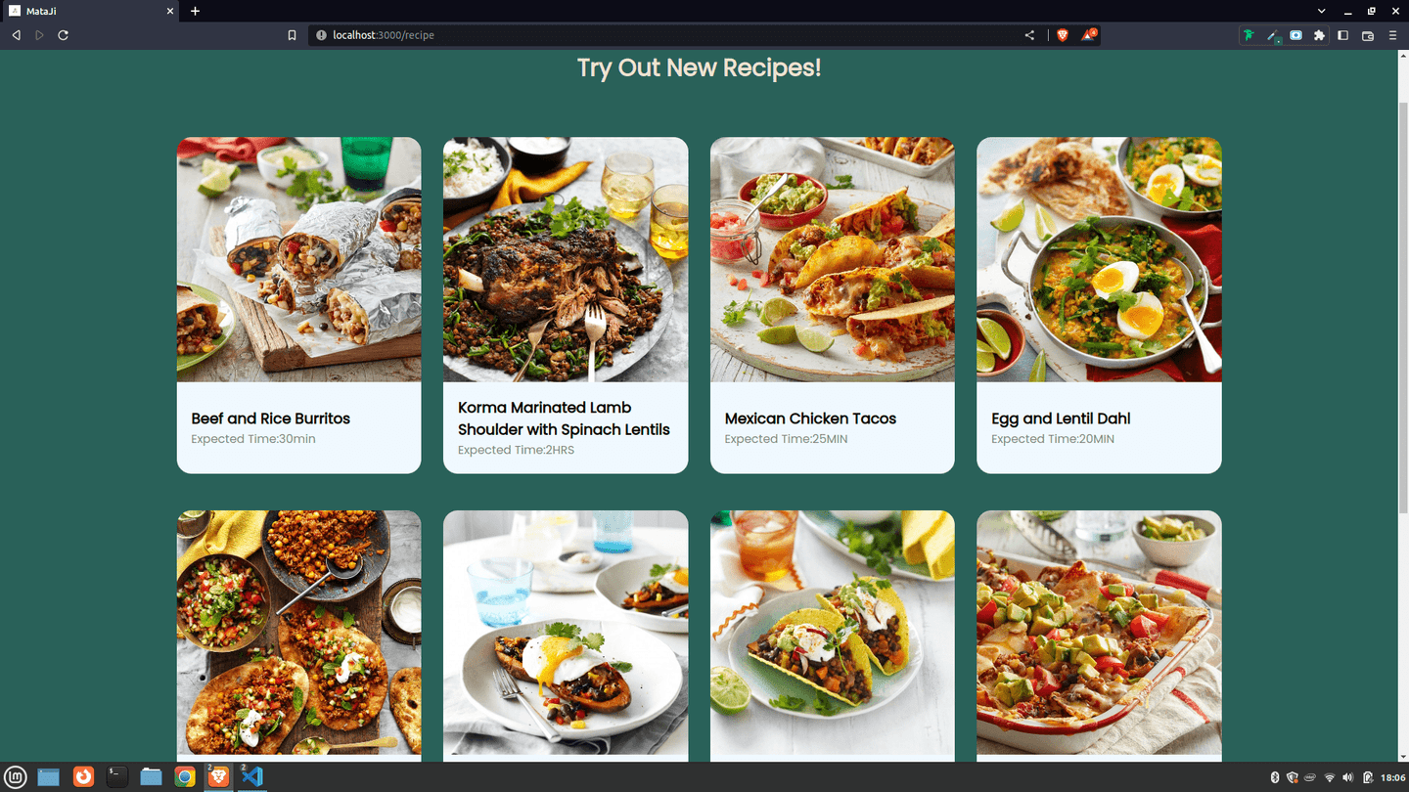Close the MataJi tab
The height and width of the screenshot is (792, 1409).
tap(169, 11)
